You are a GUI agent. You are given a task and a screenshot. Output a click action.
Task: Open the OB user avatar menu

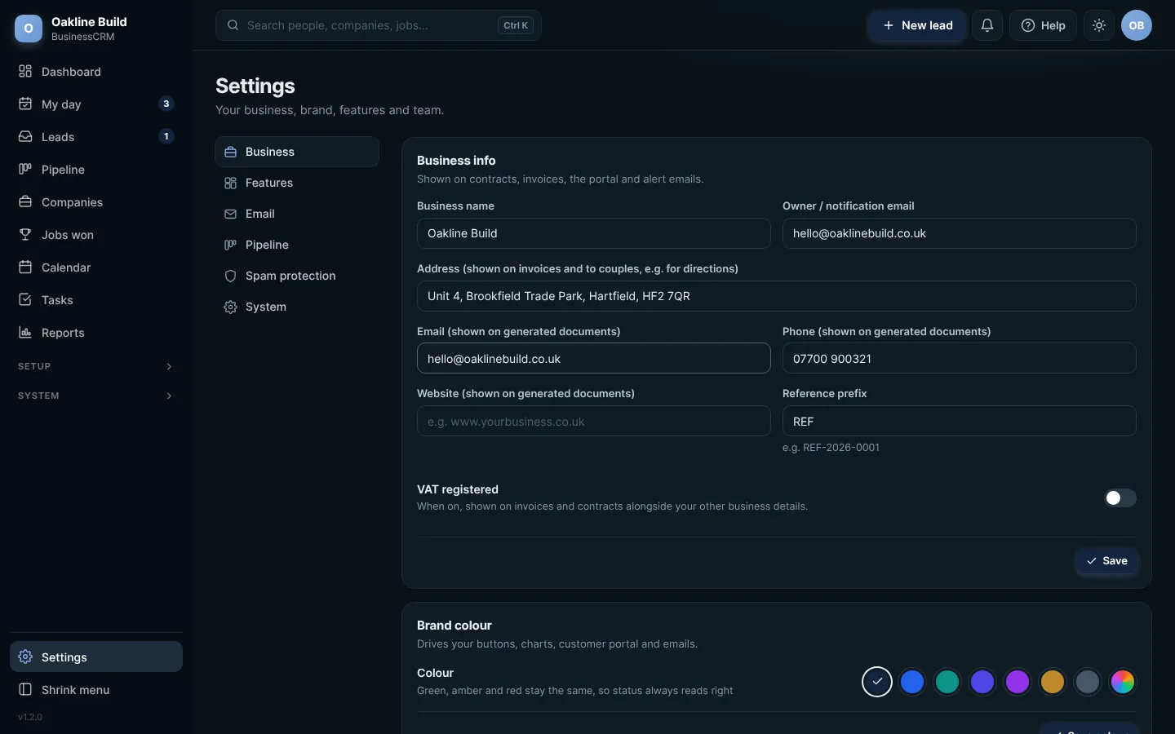tap(1137, 25)
